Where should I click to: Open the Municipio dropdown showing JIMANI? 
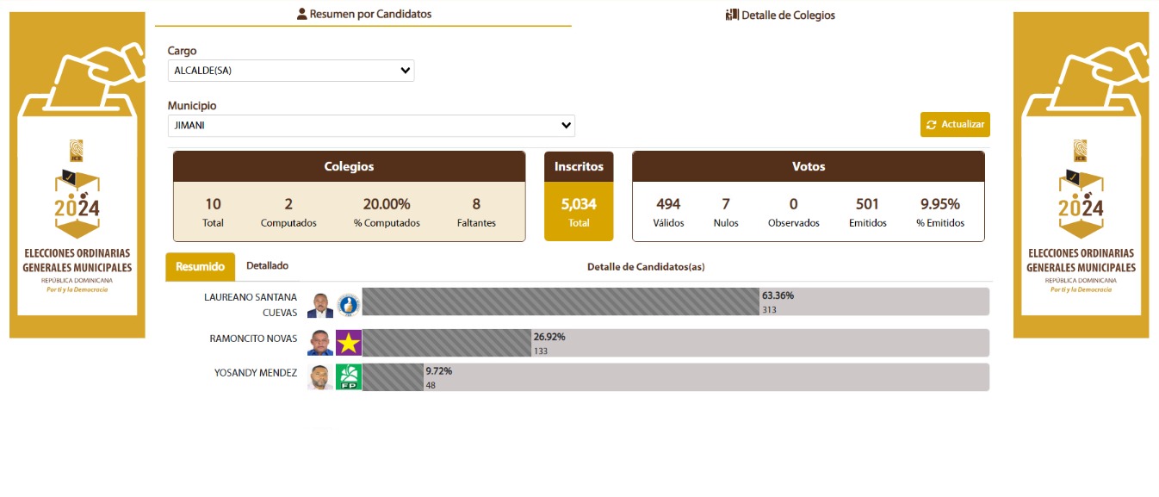click(x=371, y=126)
